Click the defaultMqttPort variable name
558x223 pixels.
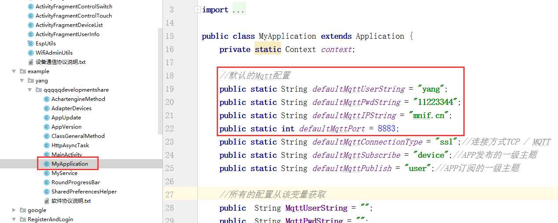332,129
